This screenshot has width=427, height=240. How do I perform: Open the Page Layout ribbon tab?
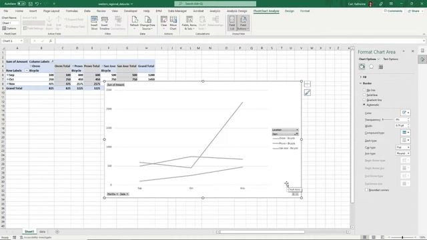pos(51,11)
